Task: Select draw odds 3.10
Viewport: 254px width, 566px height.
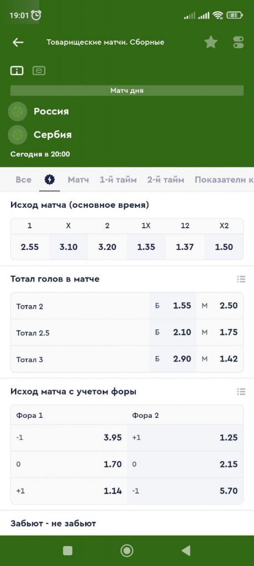Action: (68, 247)
